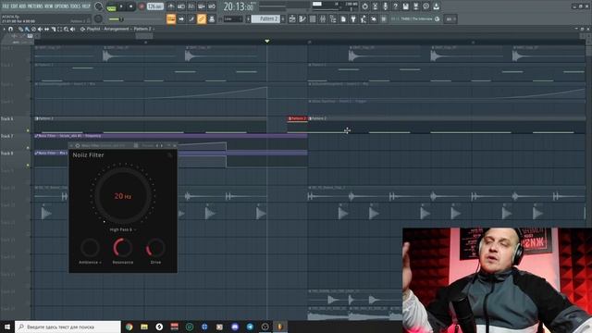Click the playlist magnet snap icon
The width and height of the screenshot is (592, 333).
tap(10, 29)
